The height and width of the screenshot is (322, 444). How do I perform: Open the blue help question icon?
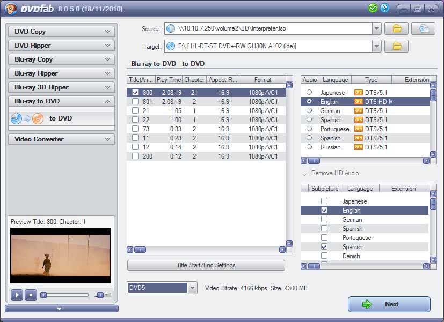click(x=384, y=8)
